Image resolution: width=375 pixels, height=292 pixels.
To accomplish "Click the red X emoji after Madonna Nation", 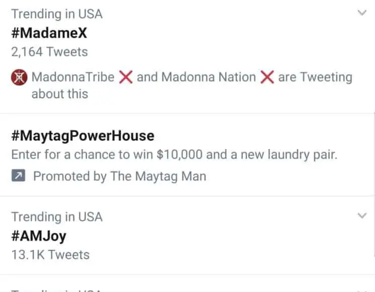I will pos(267,78).
